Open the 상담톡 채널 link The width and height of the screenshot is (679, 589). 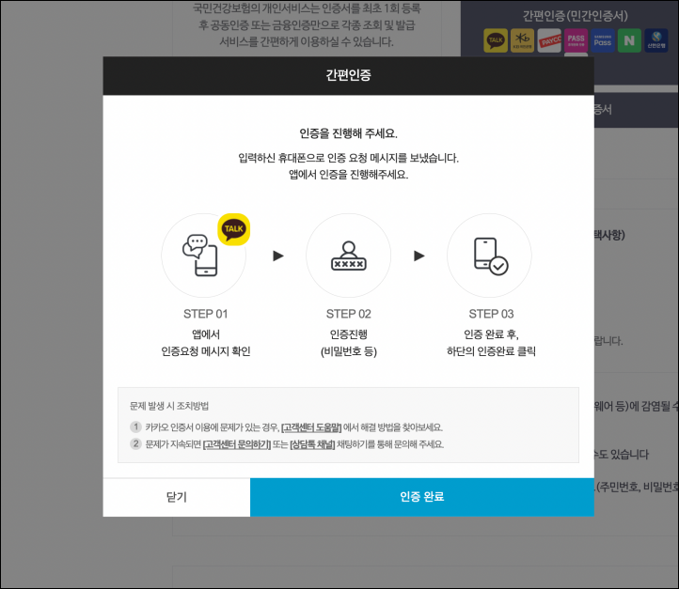tap(312, 444)
